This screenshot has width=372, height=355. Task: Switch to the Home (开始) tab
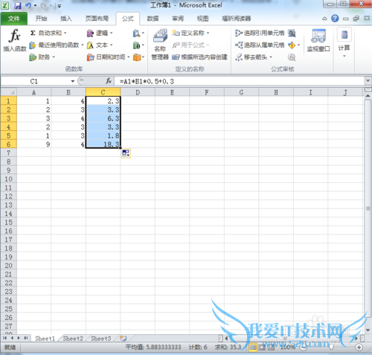[41, 19]
